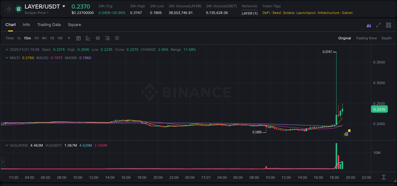
Task: Open the Trading View chart mode
Action: (366, 38)
